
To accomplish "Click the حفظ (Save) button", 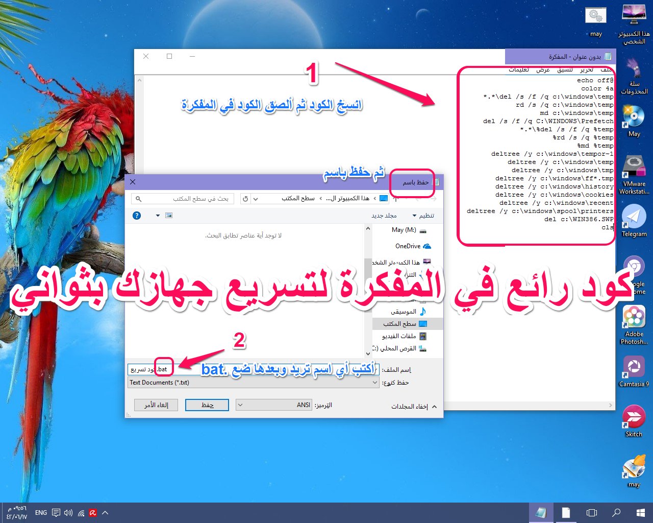I will point(207,405).
